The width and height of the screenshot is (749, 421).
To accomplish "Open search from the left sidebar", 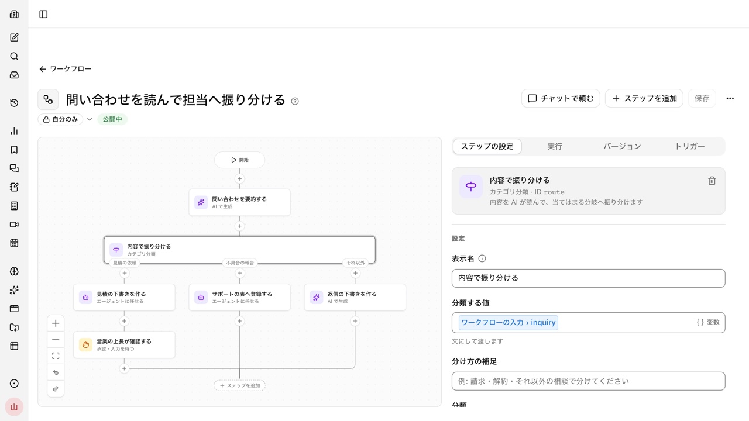I will click(x=14, y=56).
